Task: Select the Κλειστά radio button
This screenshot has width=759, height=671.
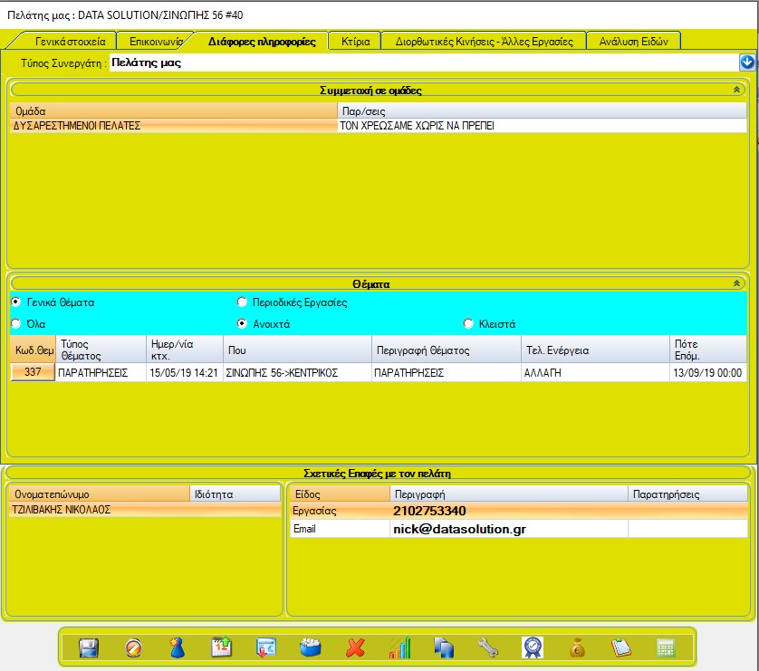Action: [x=468, y=323]
